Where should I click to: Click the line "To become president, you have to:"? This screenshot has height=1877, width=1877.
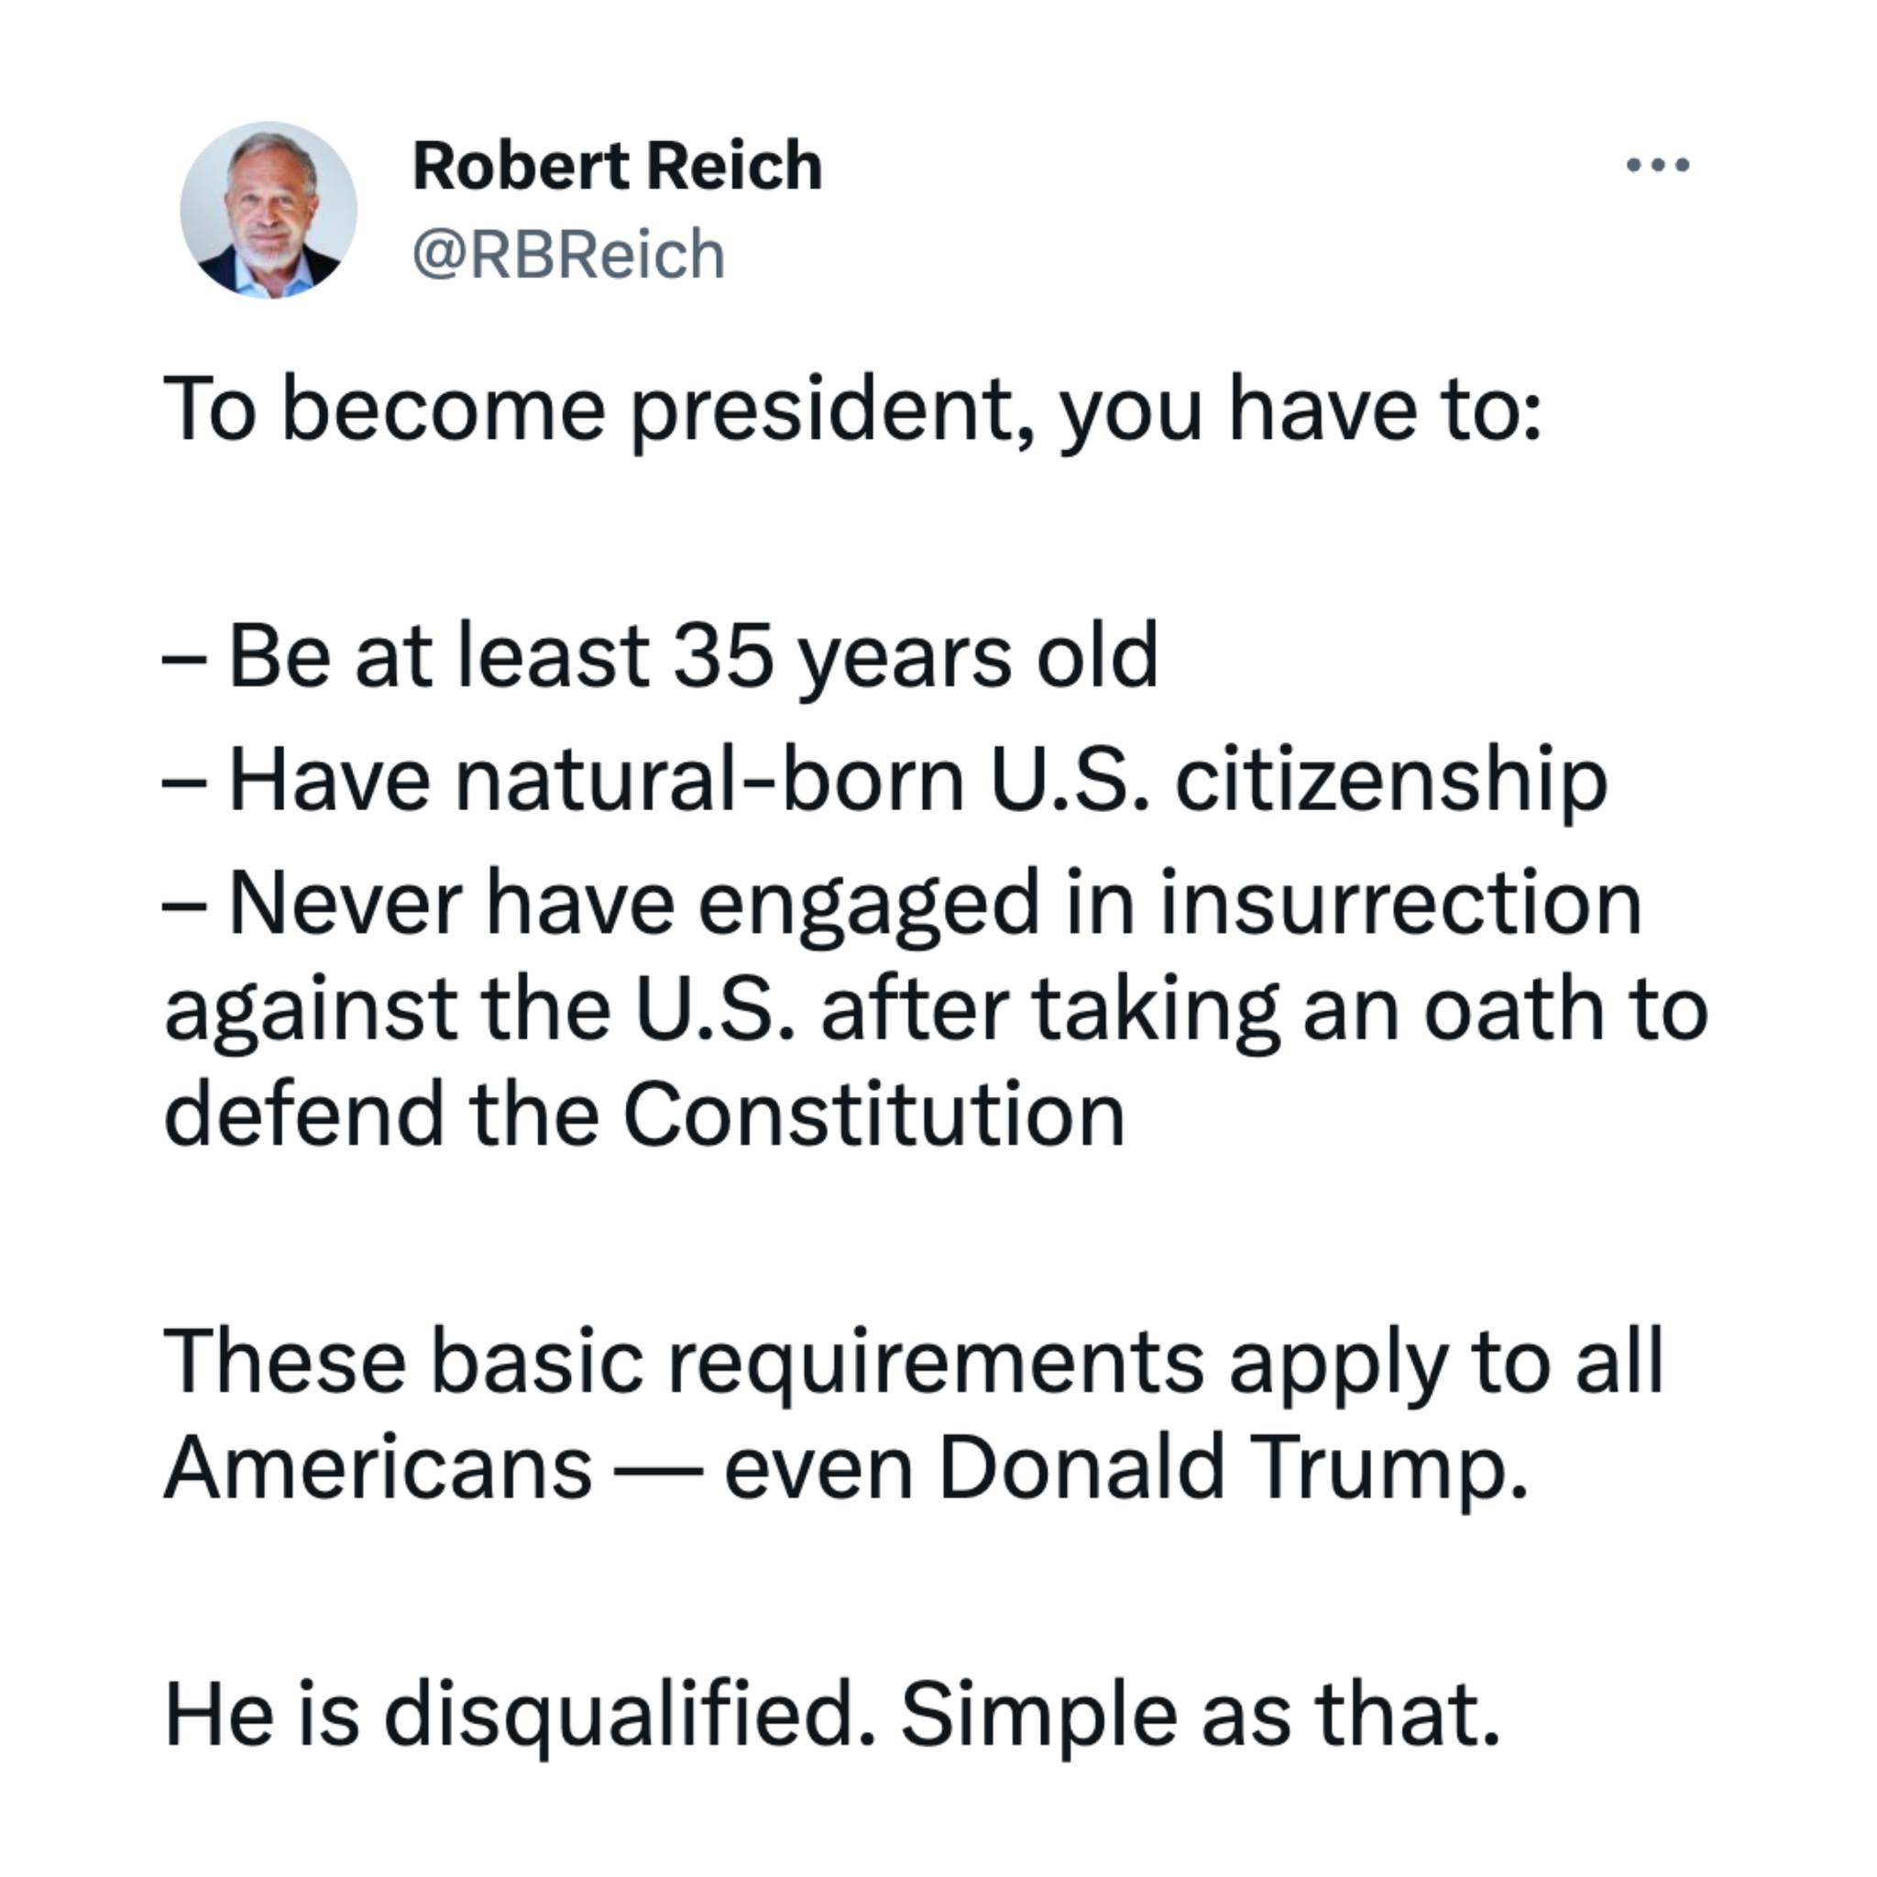tap(852, 410)
